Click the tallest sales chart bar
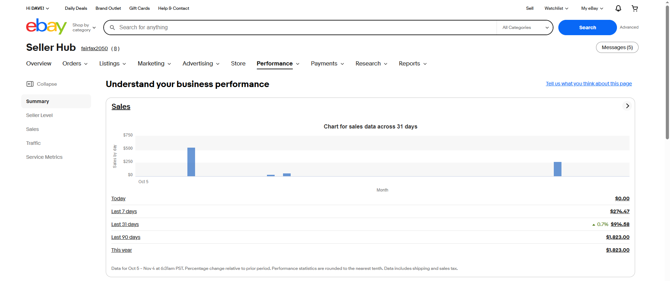 191,162
